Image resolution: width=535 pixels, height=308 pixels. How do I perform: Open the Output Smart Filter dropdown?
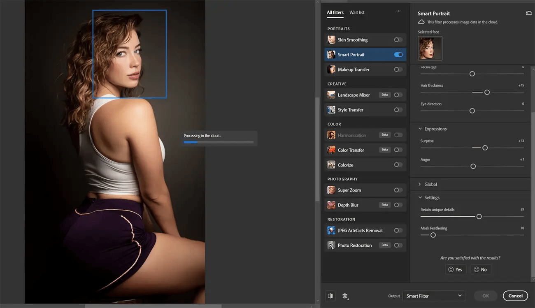(x=434, y=296)
